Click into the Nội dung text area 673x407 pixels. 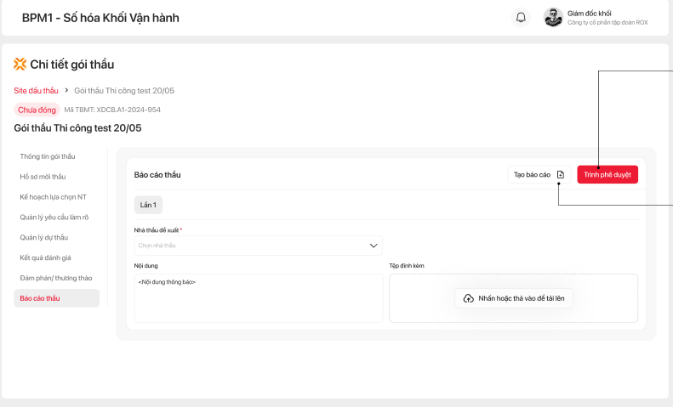pyautogui.click(x=258, y=298)
